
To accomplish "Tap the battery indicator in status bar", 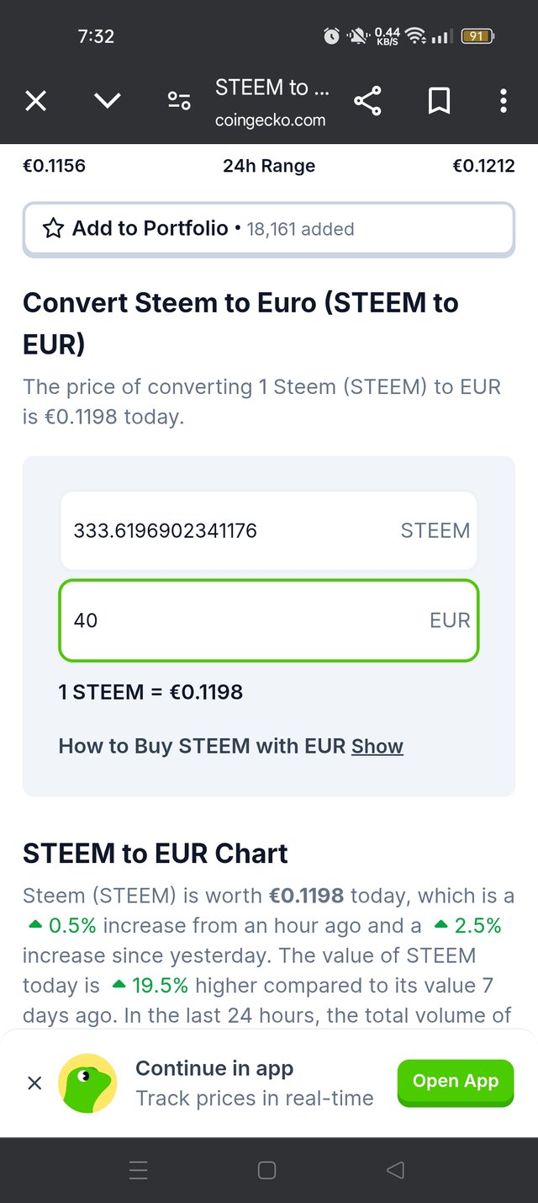I will (477, 36).
